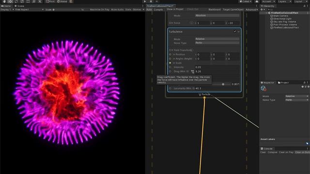The image size is (310, 174).
Task: Open the Layout dropdown
Action: 301,1
